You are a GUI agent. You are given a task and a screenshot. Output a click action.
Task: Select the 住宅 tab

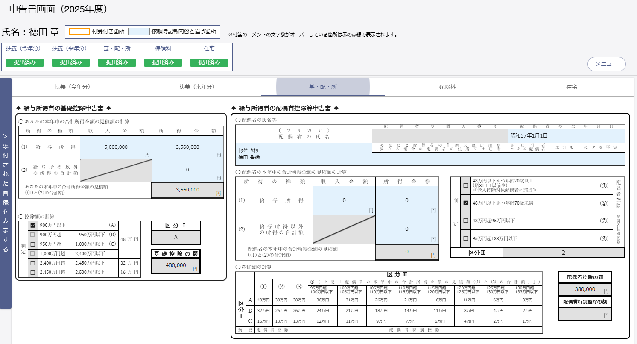[572, 87]
